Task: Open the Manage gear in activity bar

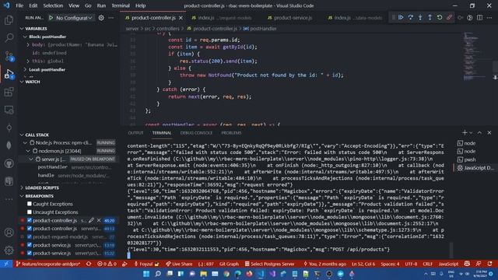Action: click(9, 250)
